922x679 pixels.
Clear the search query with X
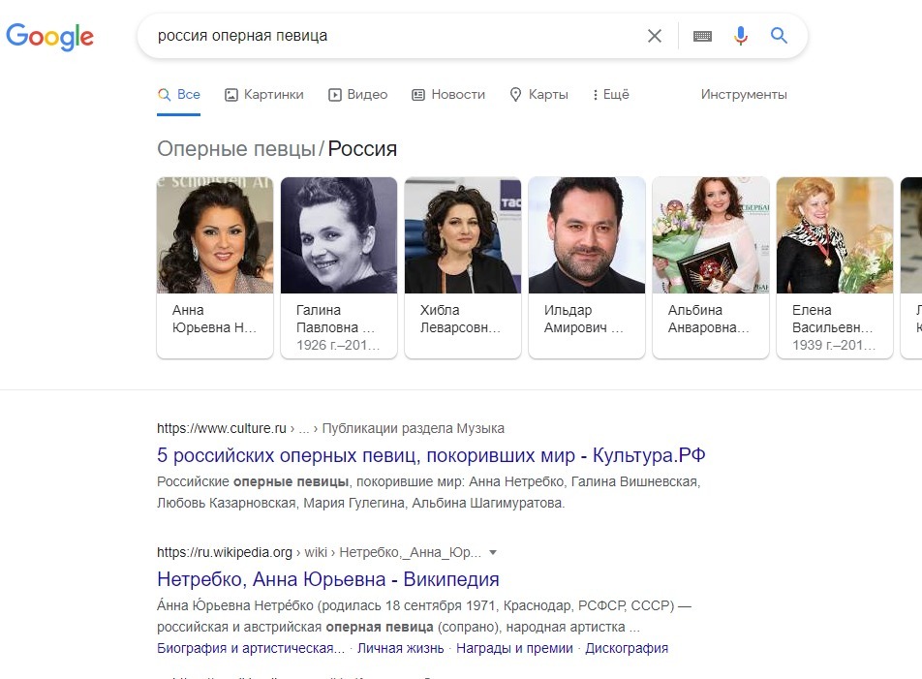click(x=655, y=36)
